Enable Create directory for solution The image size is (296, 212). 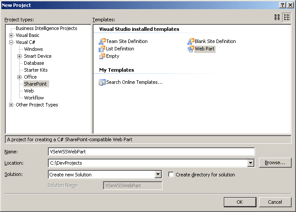coord(171,175)
